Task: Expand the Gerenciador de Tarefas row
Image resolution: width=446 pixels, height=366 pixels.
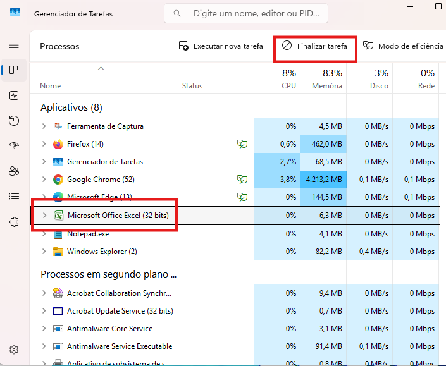Action: click(x=44, y=162)
